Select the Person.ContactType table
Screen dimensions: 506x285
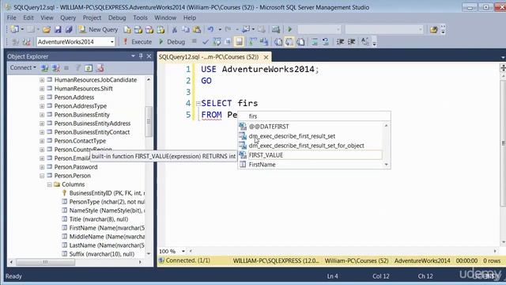point(80,141)
